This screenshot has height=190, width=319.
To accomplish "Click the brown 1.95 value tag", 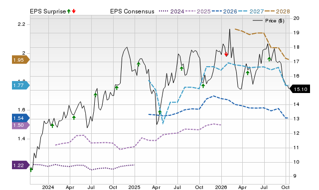I will click(x=21, y=60).
